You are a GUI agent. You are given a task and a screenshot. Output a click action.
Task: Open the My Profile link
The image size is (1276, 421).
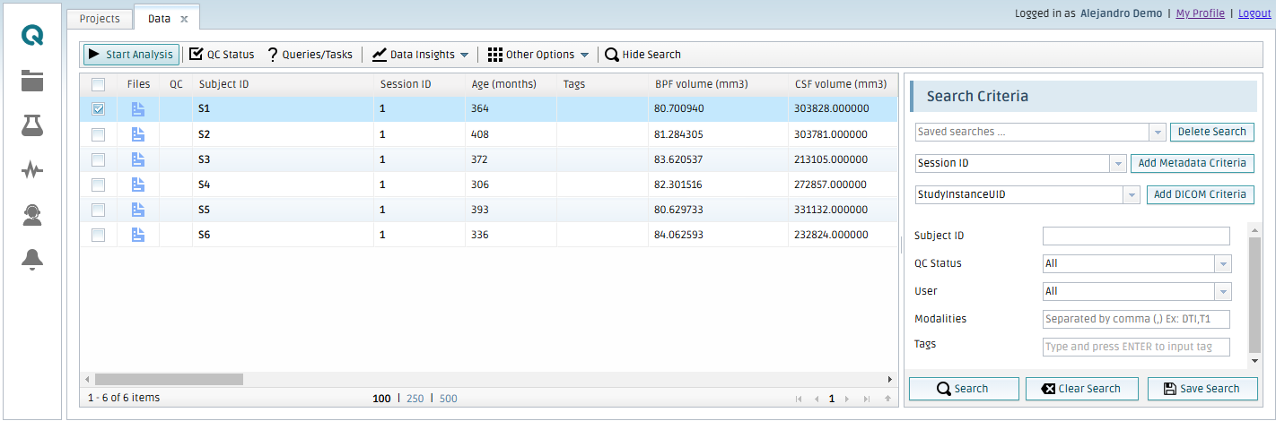click(x=1200, y=13)
